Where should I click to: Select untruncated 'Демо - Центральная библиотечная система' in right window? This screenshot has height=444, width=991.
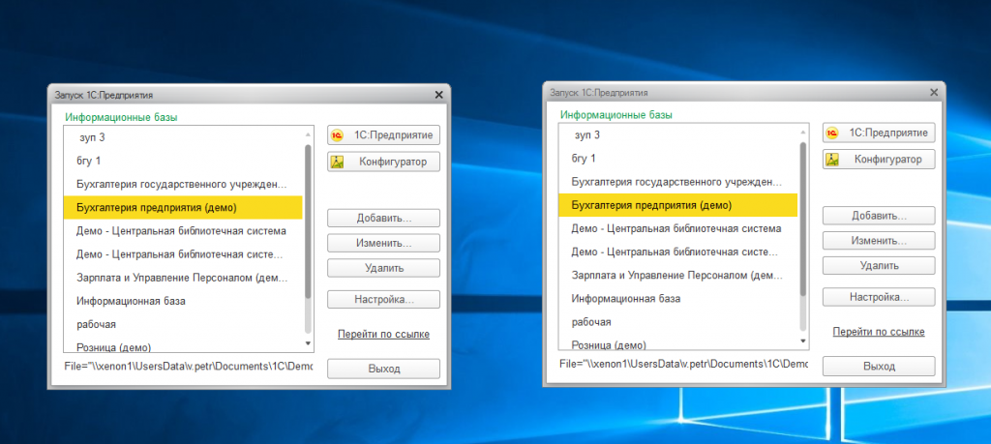[678, 228]
